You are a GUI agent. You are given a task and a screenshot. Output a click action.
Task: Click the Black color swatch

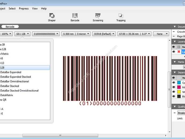[179, 96]
